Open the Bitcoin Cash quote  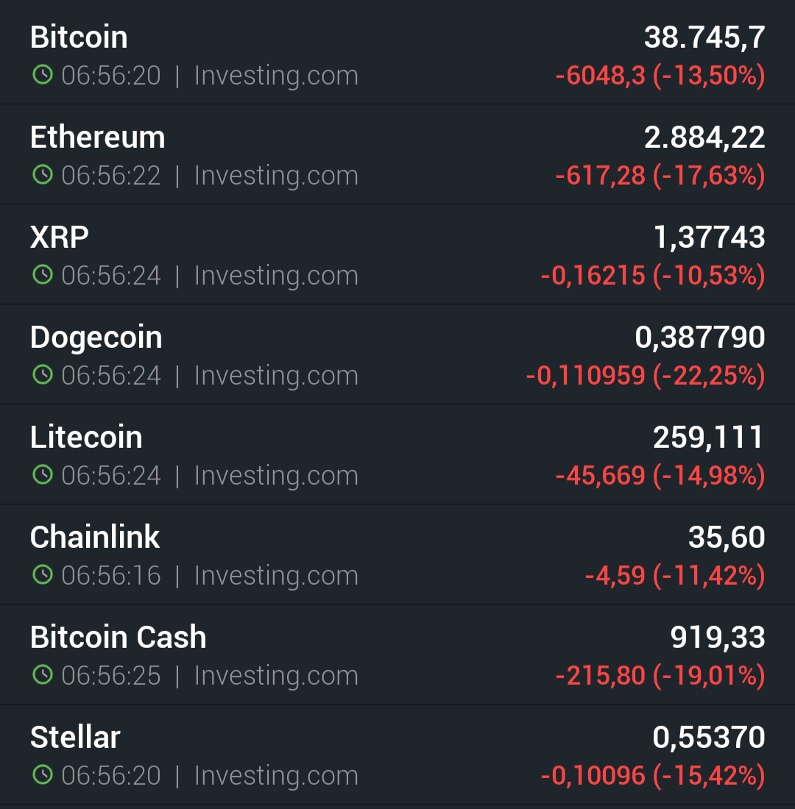click(397, 655)
